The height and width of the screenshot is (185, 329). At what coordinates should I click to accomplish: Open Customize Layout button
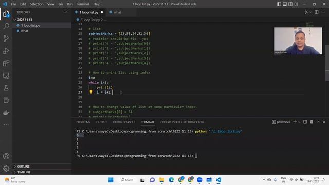[x=296, y=4]
